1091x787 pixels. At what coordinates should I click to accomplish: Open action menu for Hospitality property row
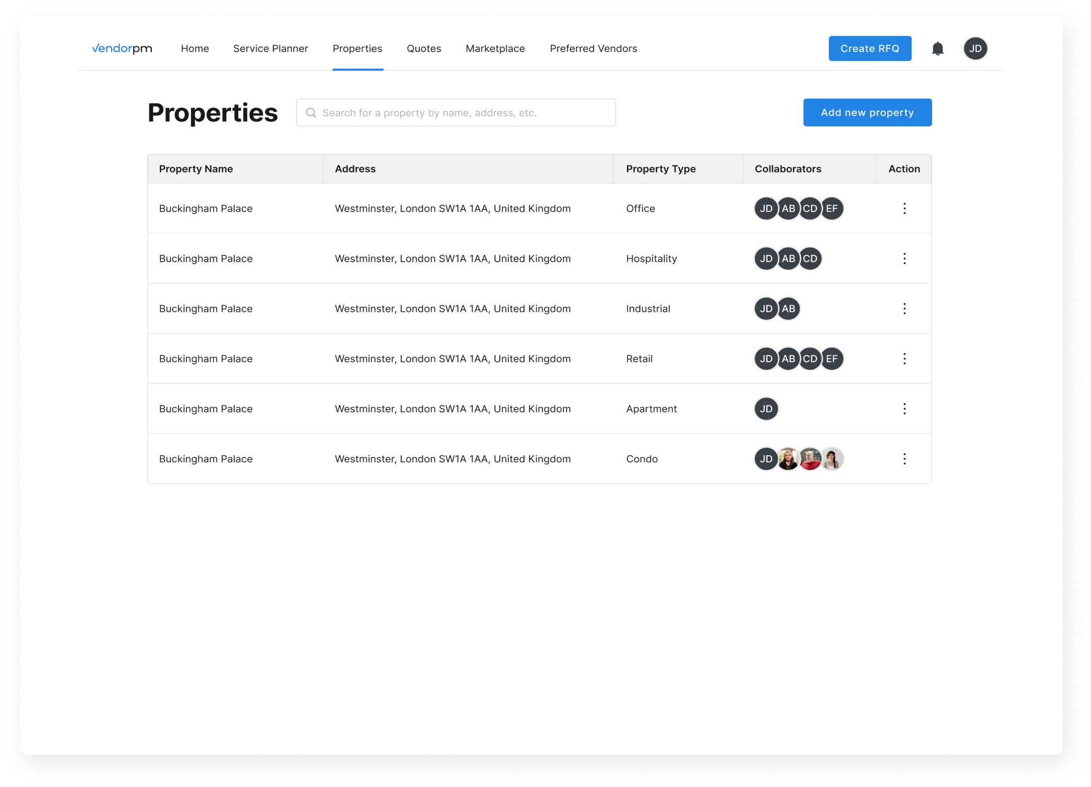tap(904, 259)
